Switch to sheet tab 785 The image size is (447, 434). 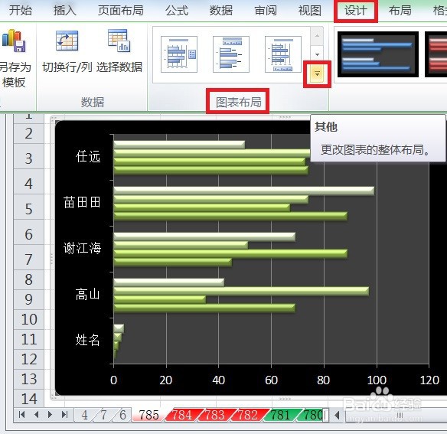(149, 415)
